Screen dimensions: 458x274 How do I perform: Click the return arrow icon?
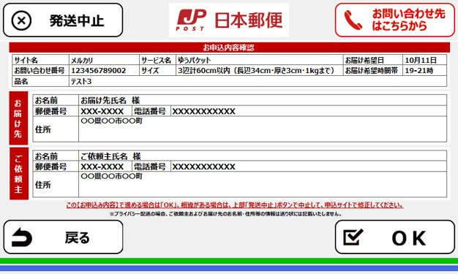tap(22, 237)
